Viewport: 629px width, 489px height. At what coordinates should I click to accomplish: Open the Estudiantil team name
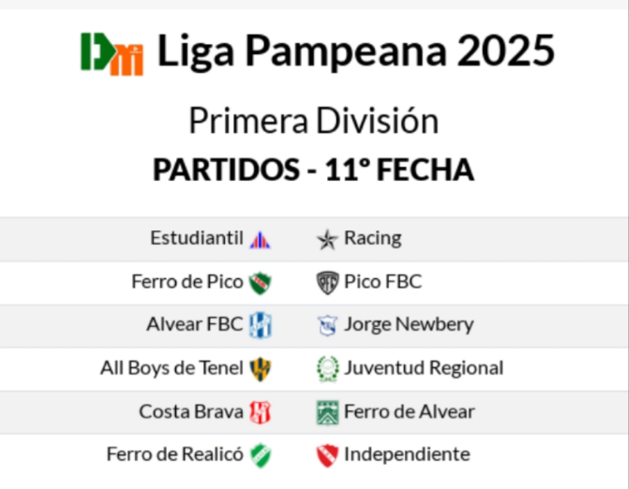(197, 239)
